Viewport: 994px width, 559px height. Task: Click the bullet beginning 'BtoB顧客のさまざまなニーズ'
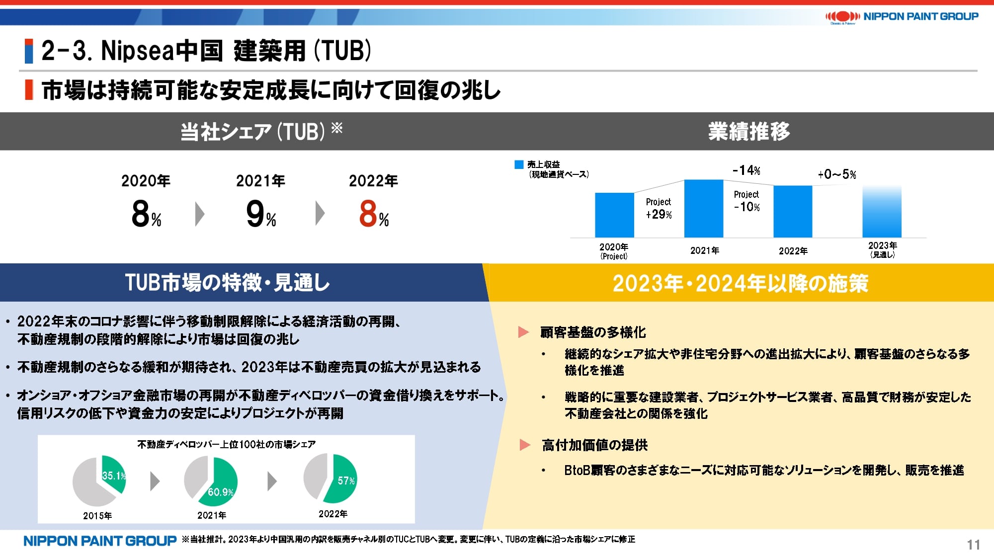point(764,470)
